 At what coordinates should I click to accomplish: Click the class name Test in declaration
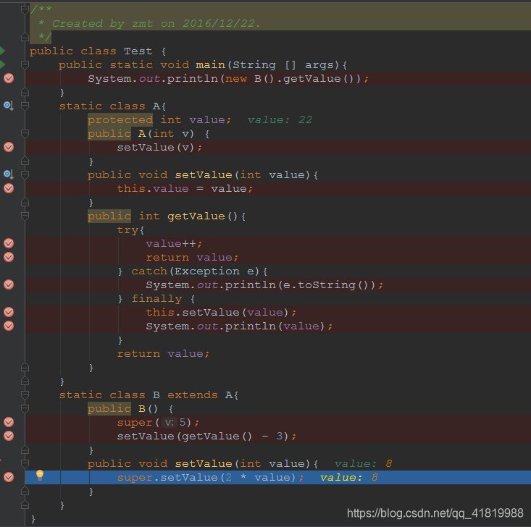[138, 51]
